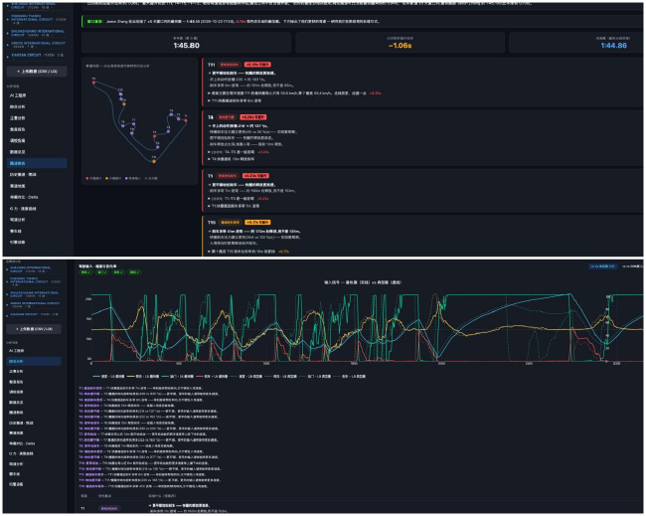646x516 pixels.
Task: Click the T4 red marker on track map
Action: [x=154, y=136]
